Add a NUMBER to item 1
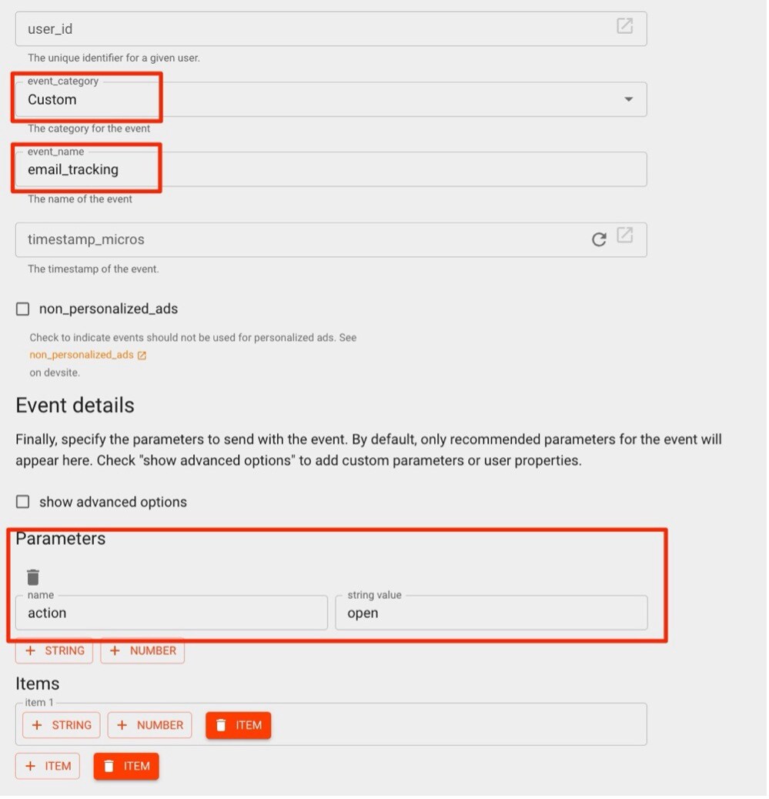Screen dimensions: 769x799 tap(149, 725)
